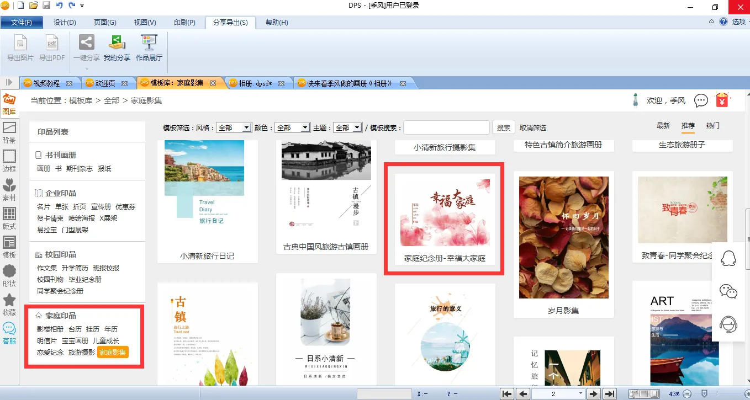This screenshot has height=400, width=750.
Task: Switch to the 帮助(H) ribbon tab
Action: click(x=277, y=23)
